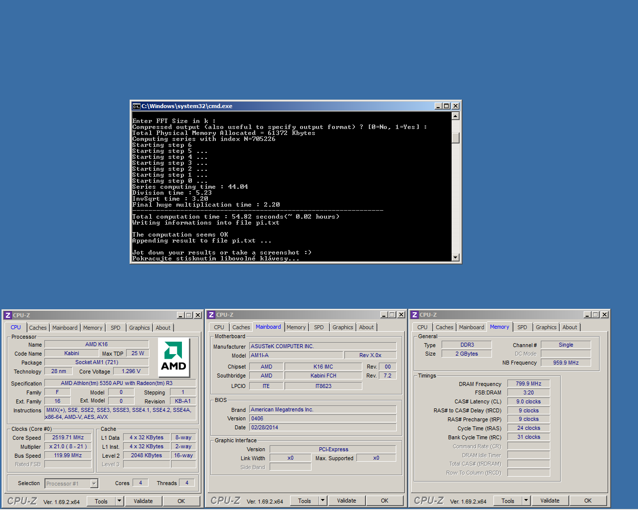Click OK in the Memory window
The width and height of the screenshot is (638, 510).
pyautogui.click(x=588, y=501)
